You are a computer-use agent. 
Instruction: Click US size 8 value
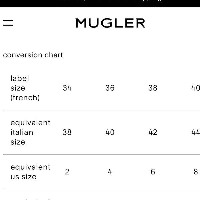tap(196, 172)
